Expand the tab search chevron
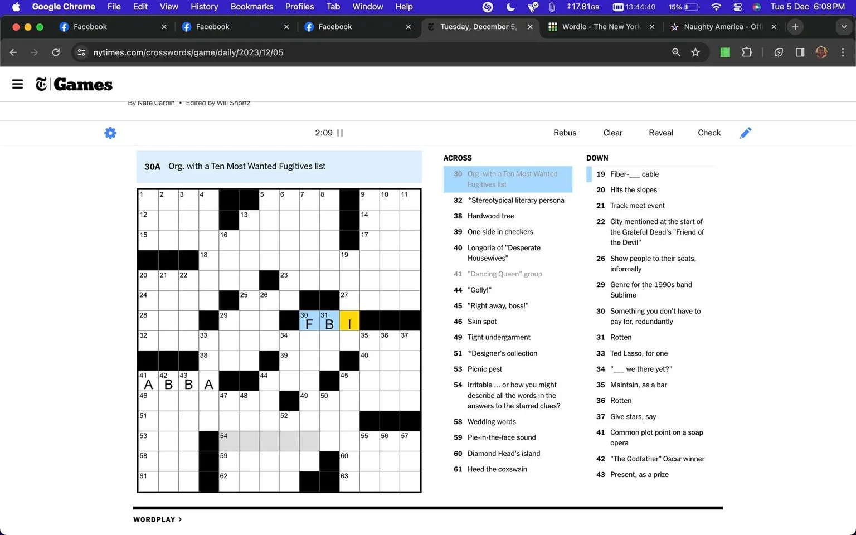This screenshot has height=535, width=856. [x=844, y=27]
